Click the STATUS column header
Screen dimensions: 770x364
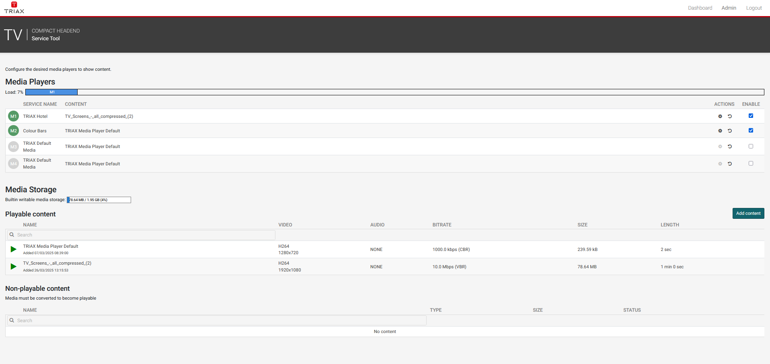point(632,310)
